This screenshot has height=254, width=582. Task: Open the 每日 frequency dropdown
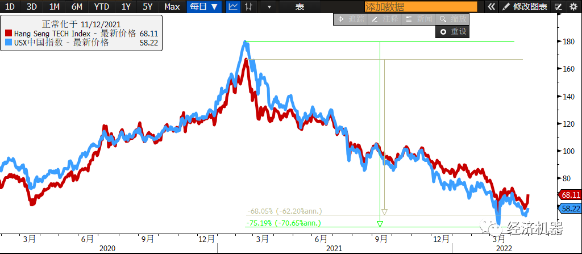(x=204, y=7)
